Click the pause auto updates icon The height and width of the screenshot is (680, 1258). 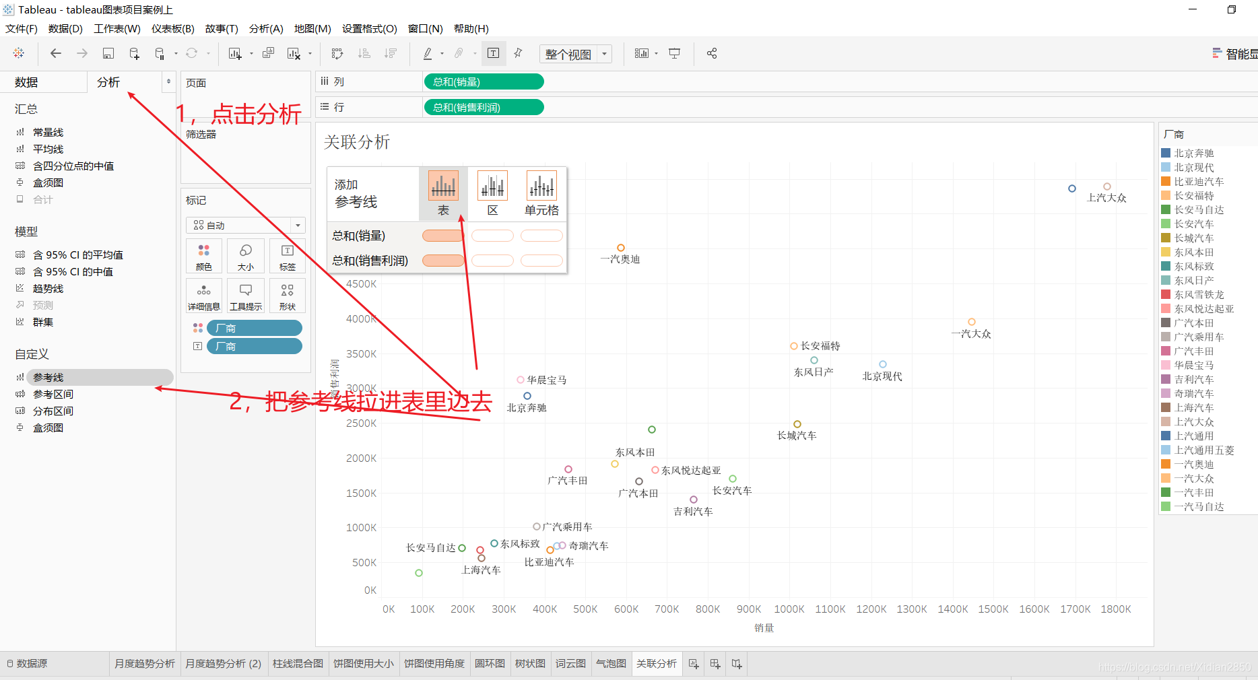point(160,53)
